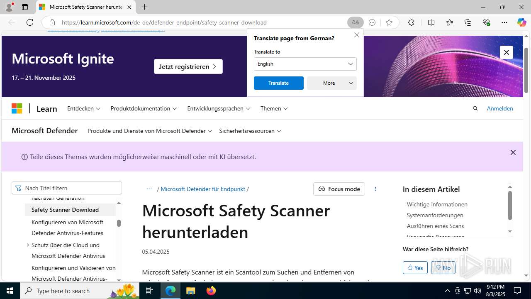Open Microsoft Defender für Endpunkt breadcrumb

[203, 189]
